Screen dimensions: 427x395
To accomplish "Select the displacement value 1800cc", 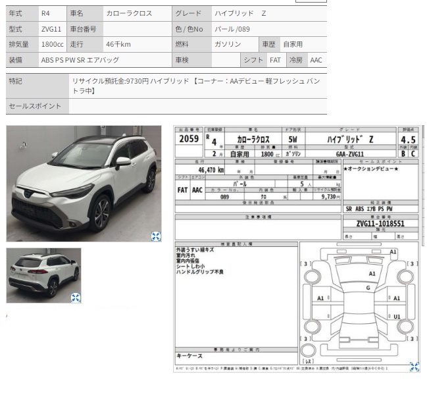I will [52, 44].
